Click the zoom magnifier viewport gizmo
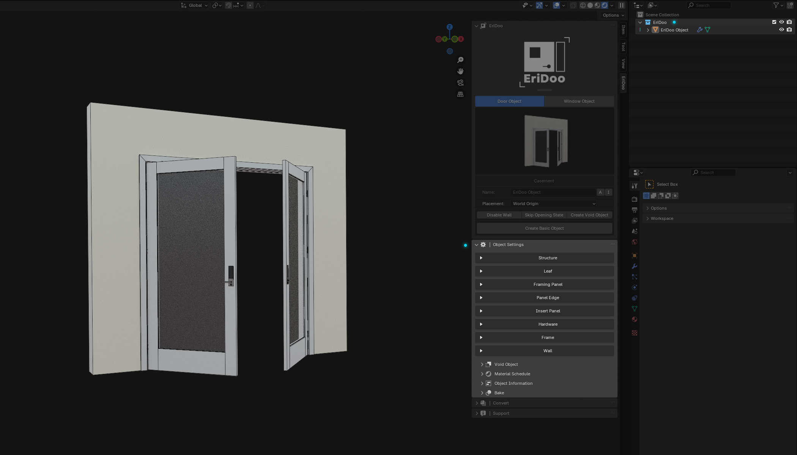This screenshot has width=797, height=455. pyautogui.click(x=460, y=60)
